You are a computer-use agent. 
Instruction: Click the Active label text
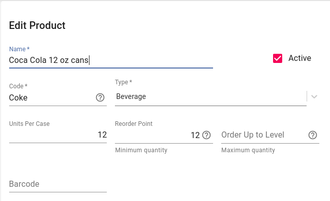click(x=299, y=58)
